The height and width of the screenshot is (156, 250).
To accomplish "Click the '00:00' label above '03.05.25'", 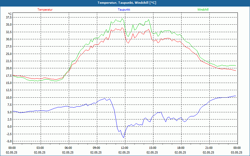I will 237,148.
